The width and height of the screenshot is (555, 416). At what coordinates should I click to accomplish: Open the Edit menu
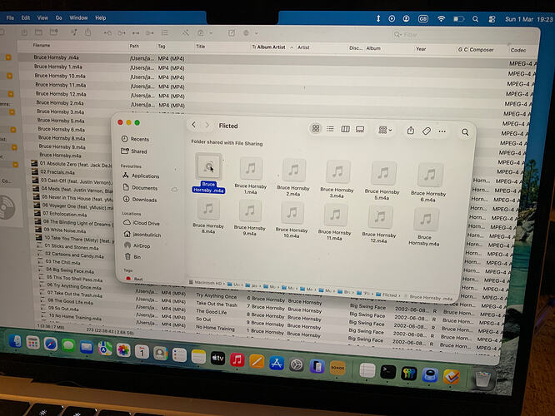point(26,17)
